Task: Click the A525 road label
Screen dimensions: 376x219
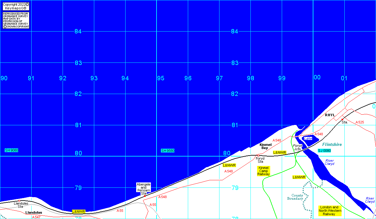Action: click(x=360, y=122)
